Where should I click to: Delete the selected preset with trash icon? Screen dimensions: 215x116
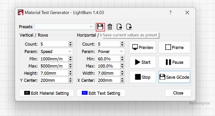pos(110,27)
